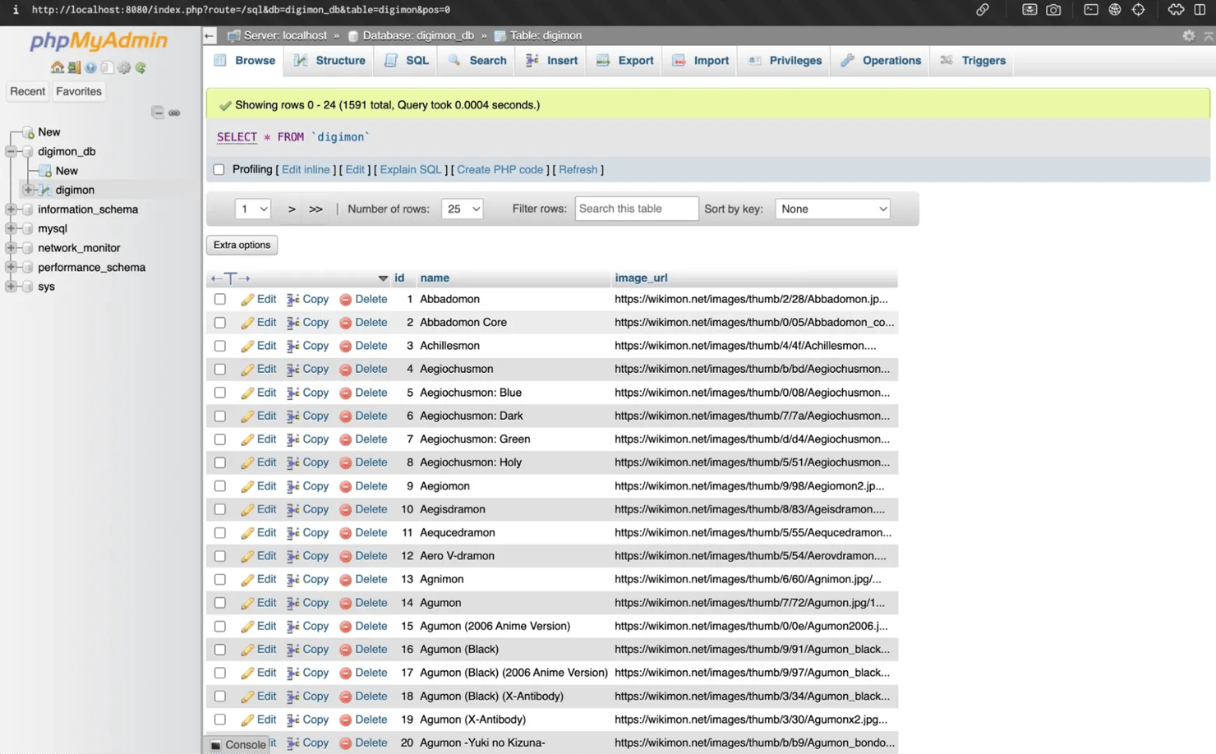
Task: Open phpMyAdmin documentation blue icon
Action: click(x=90, y=67)
